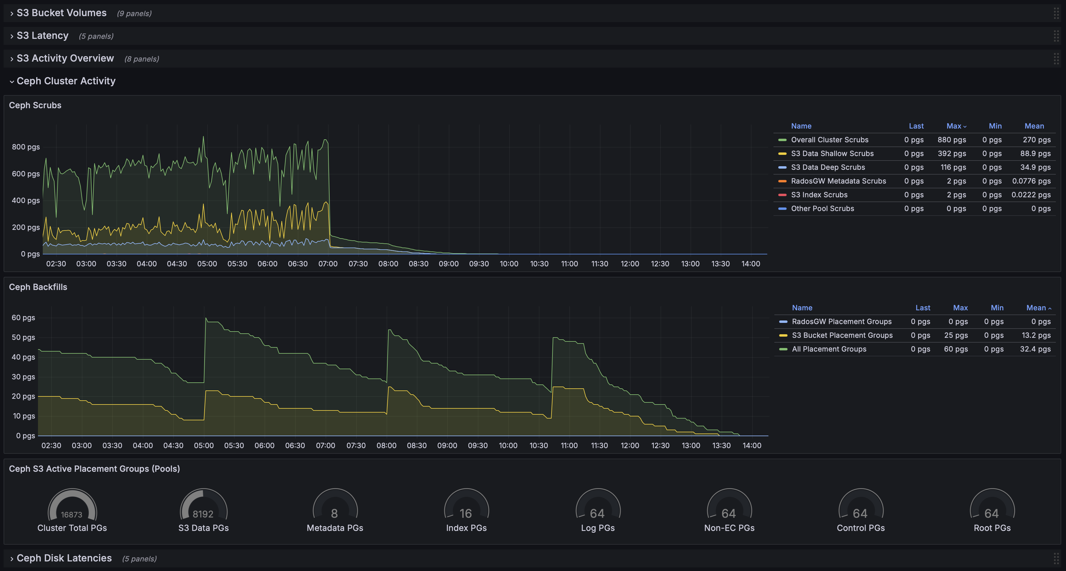Collapse the Ceph Cluster Activity row
The height and width of the screenshot is (571, 1066).
[x=66, y=81]
